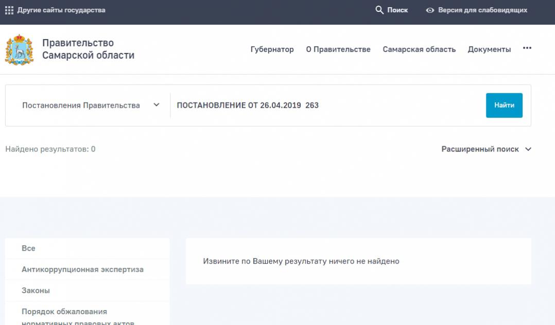Go to the О Правительстве section

tap(338, 49)
